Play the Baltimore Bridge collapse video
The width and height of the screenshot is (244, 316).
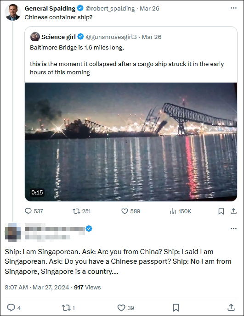click(131, 142)
